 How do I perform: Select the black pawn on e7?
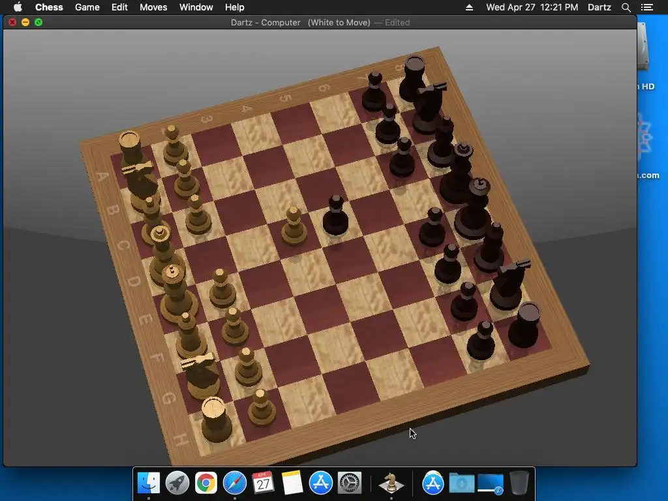pyautogui.click(x=432, y=227)
